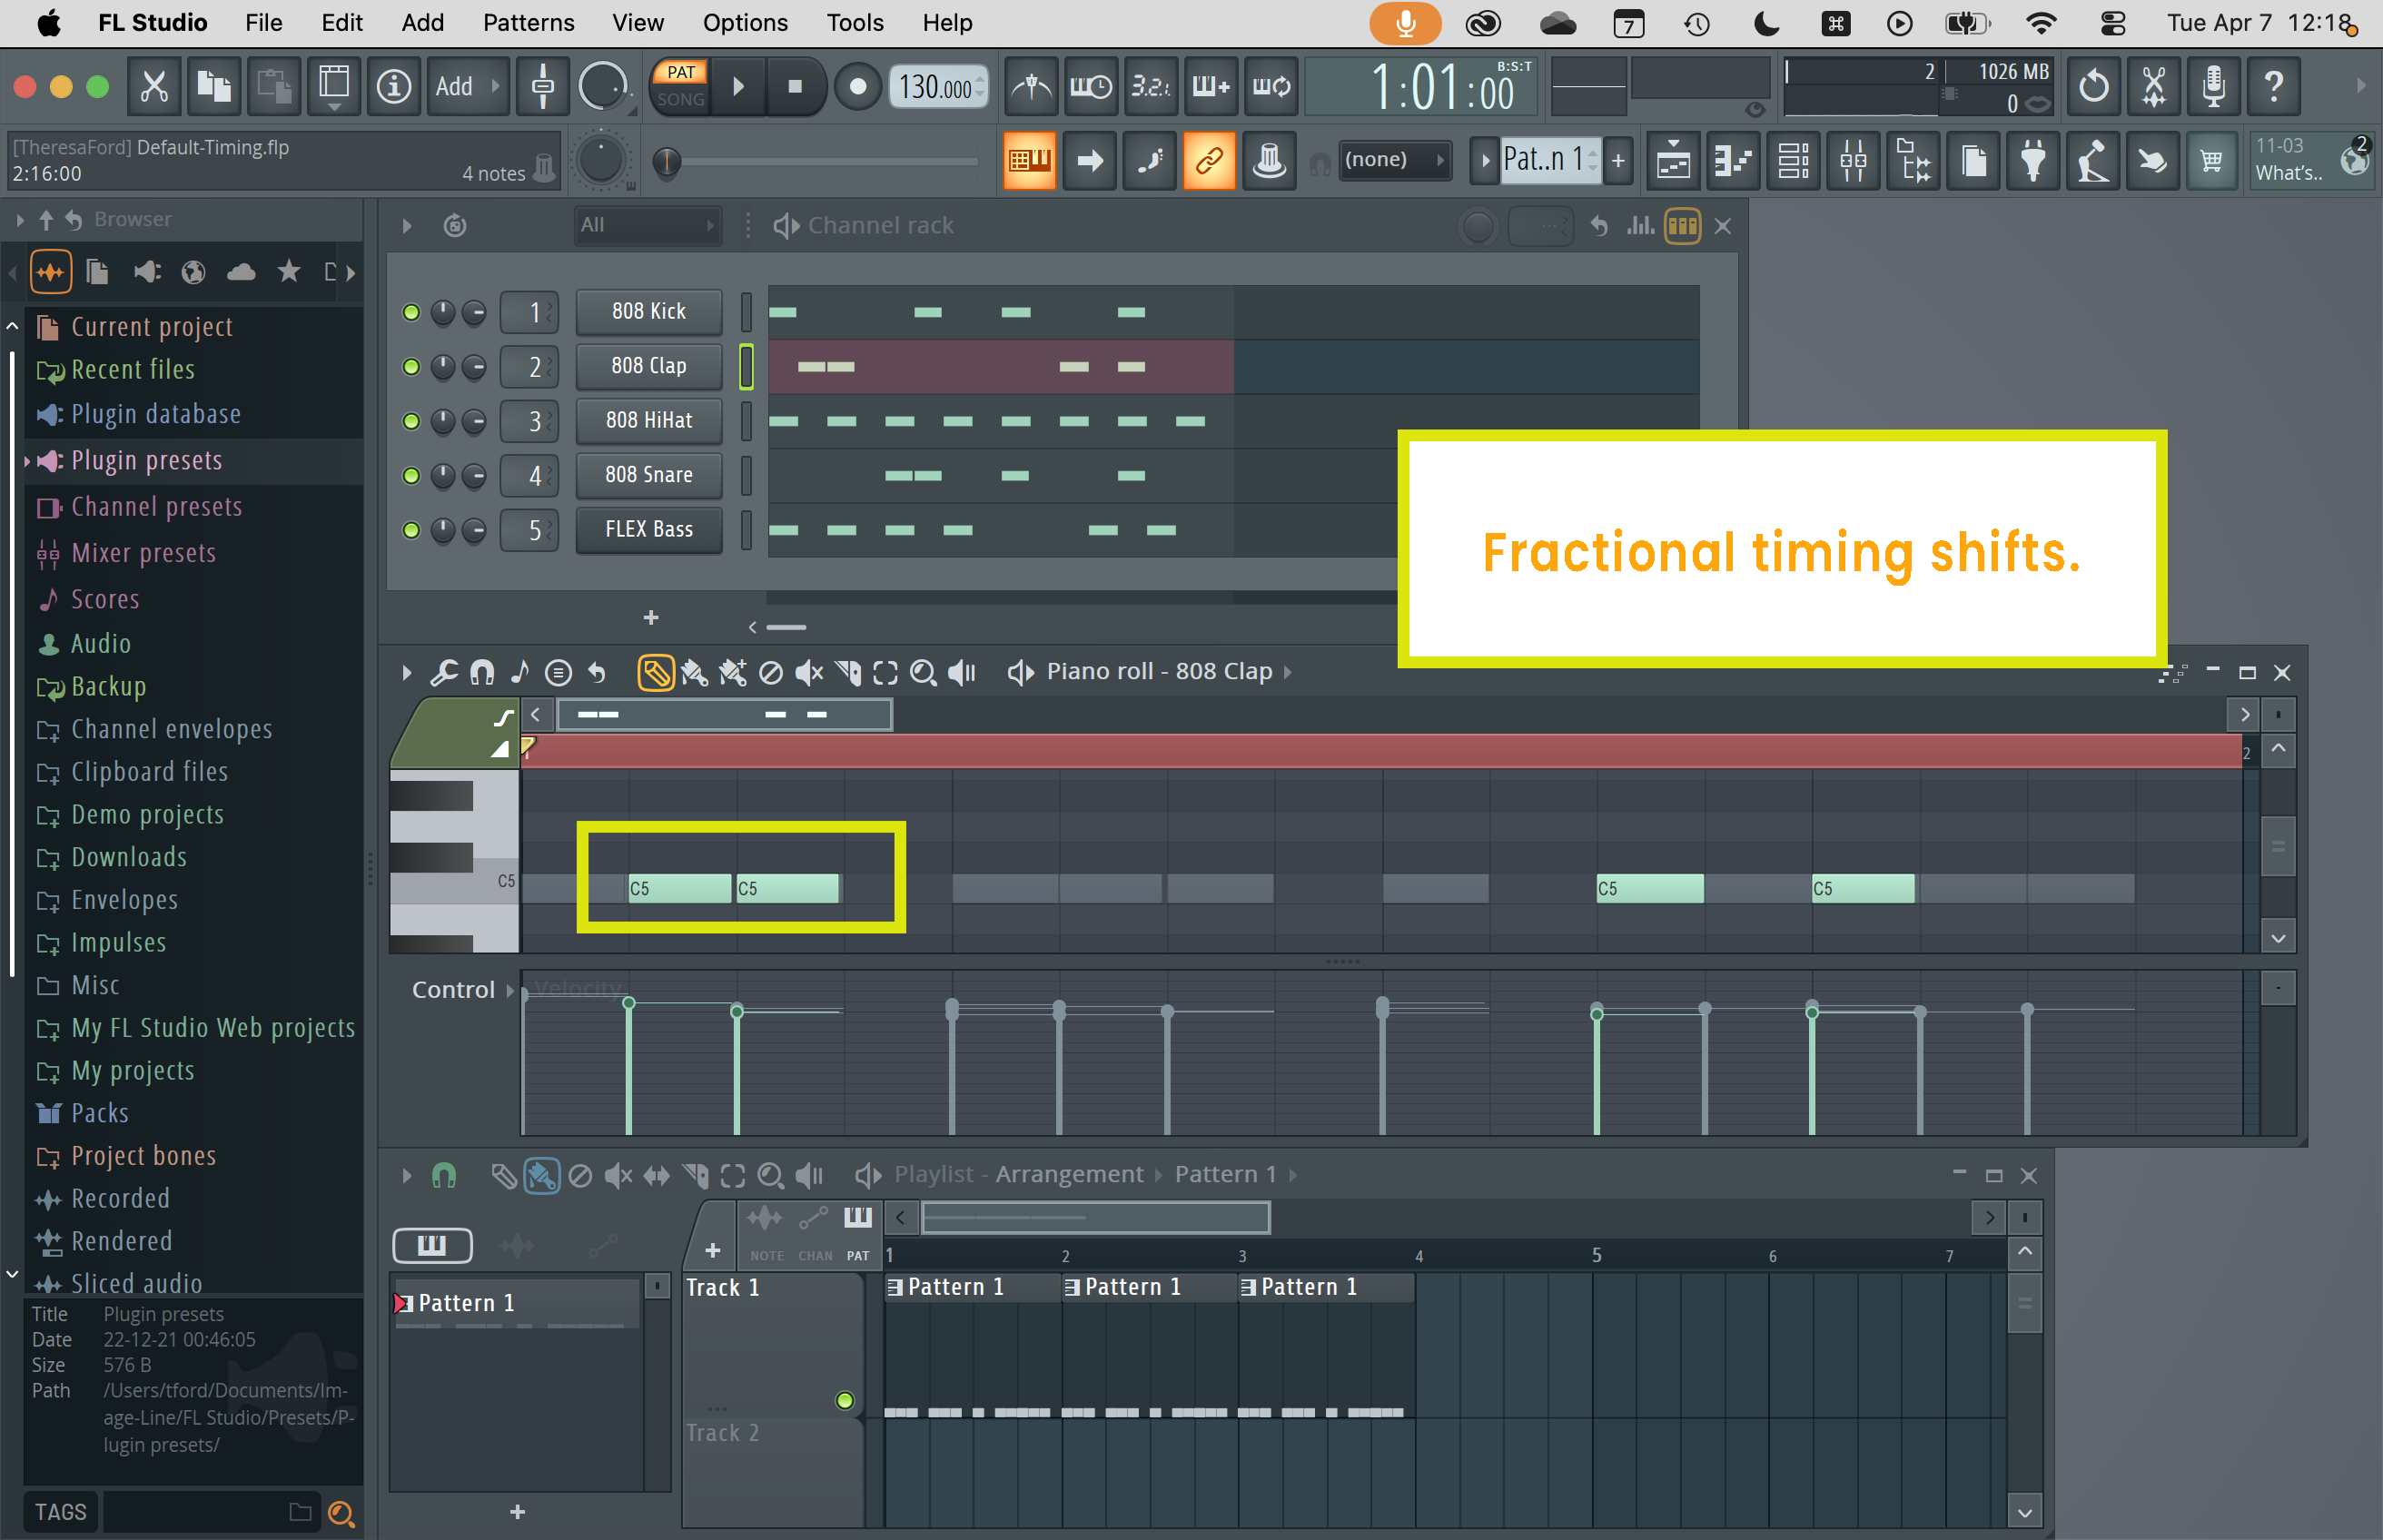This screenshot has height=1540, width=2383.
Task: Select the Delete tool in Piano roll
Action: pyautogui.click(x=771, y=673)
